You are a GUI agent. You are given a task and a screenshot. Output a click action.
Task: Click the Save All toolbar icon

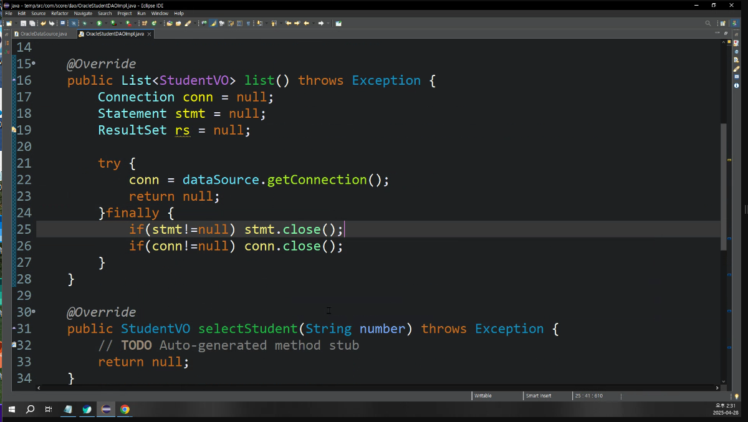click(x=32, y=23)
